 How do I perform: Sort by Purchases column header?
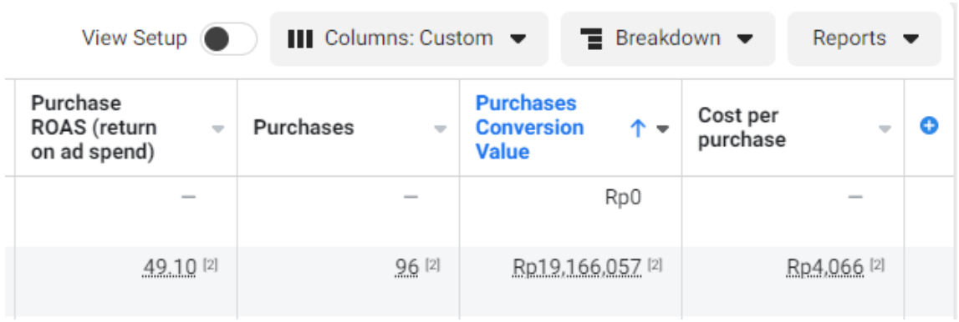coord(304,128)
